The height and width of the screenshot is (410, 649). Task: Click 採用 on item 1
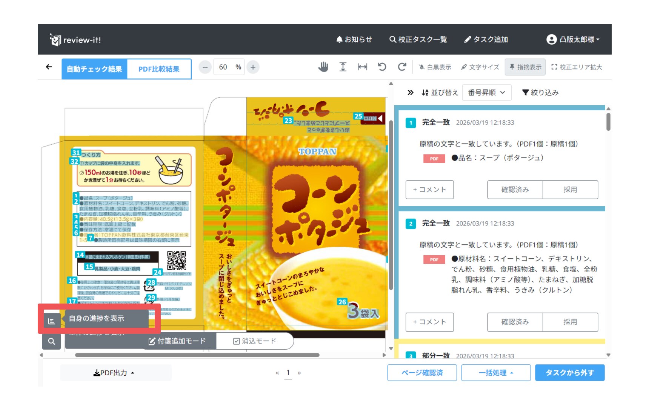pyautogui.click(x=570, y=190)
